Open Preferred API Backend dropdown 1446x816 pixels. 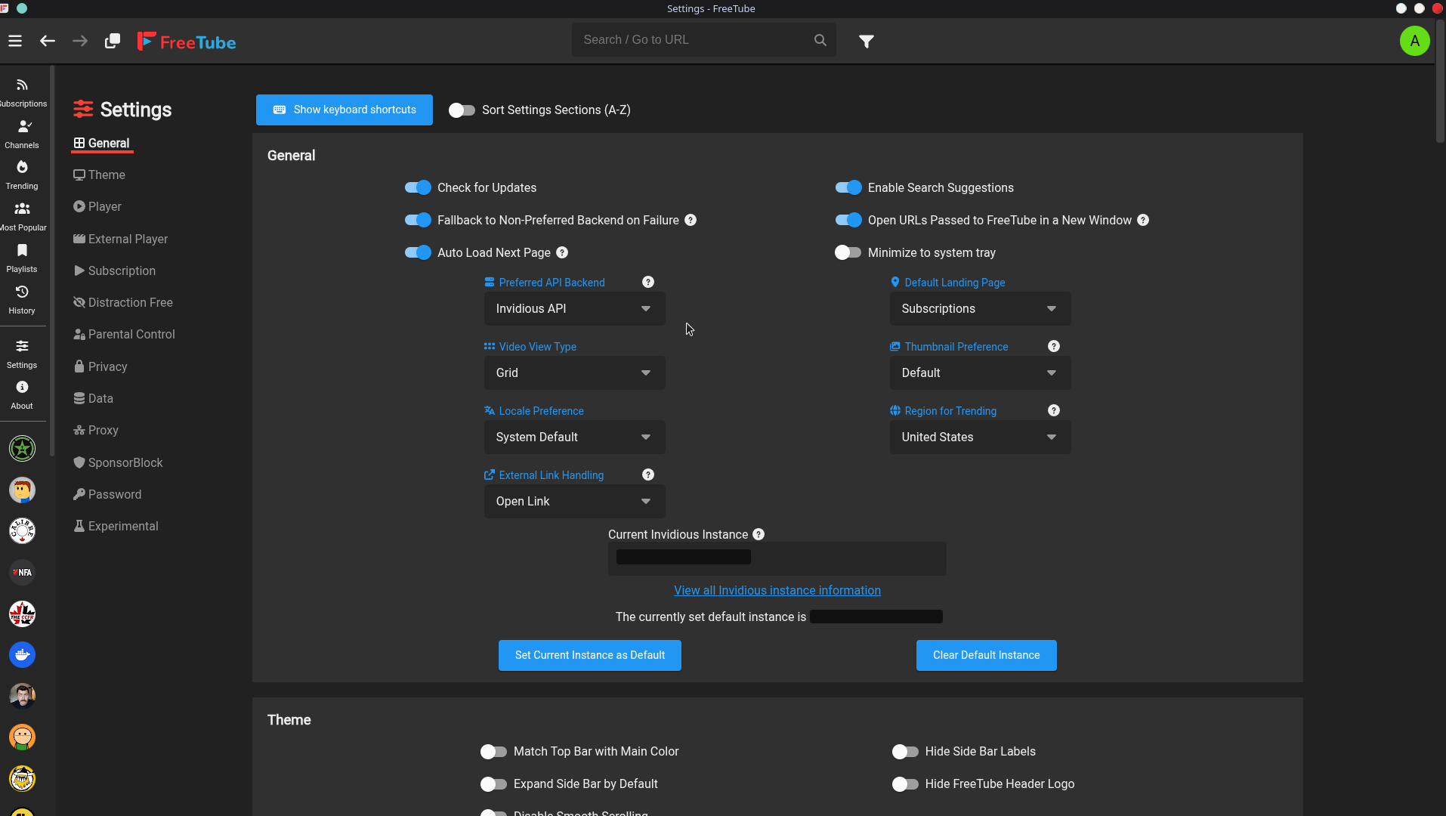tap(575, 308)
